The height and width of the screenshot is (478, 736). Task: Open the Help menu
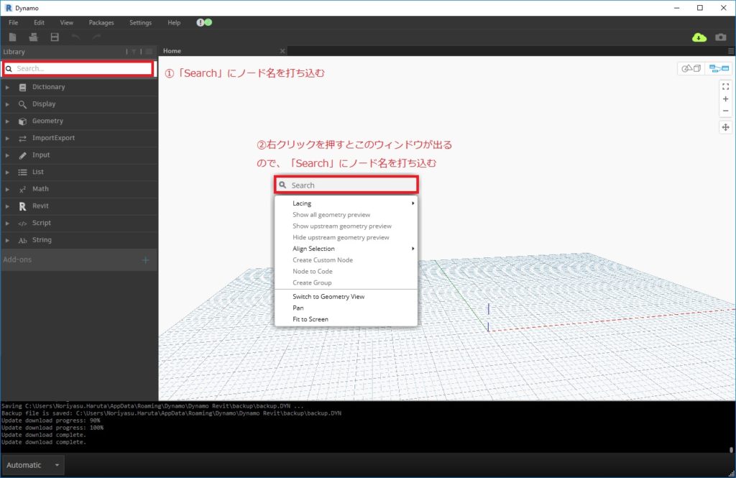click(174, 22)
